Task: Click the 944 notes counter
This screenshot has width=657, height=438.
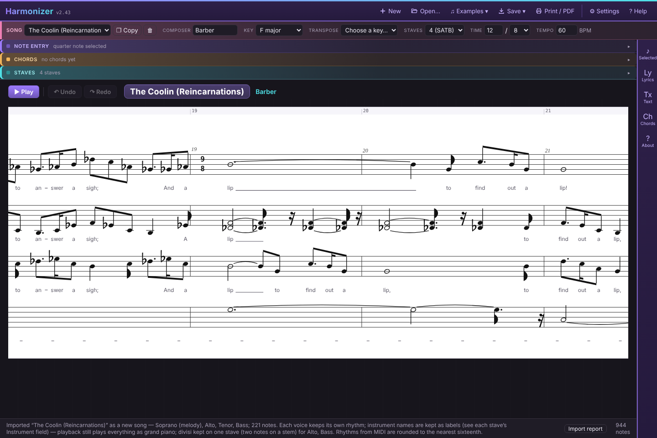Action: [622, 428]
